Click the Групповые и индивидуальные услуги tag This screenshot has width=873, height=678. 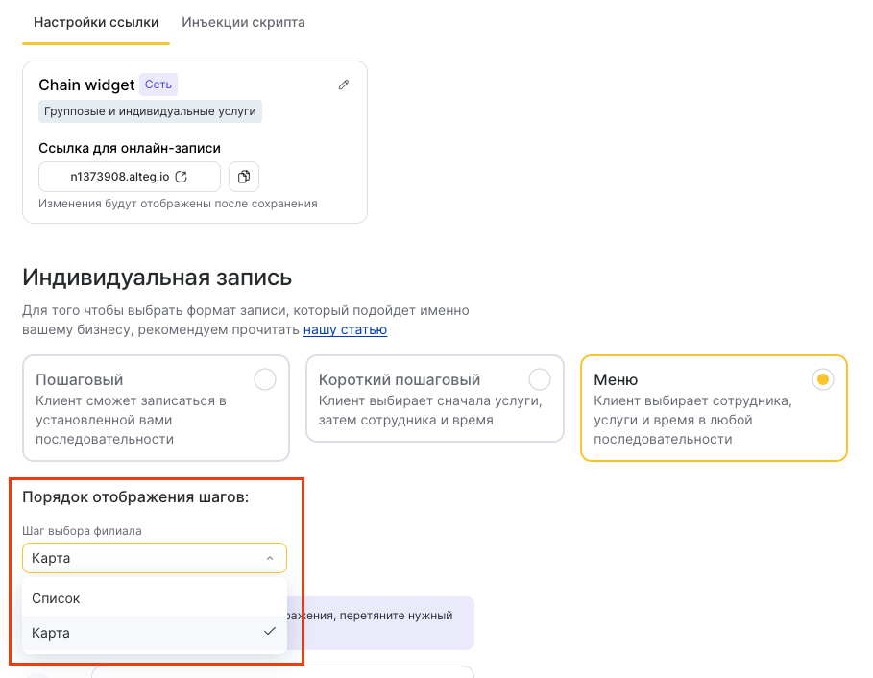point(150,111)
